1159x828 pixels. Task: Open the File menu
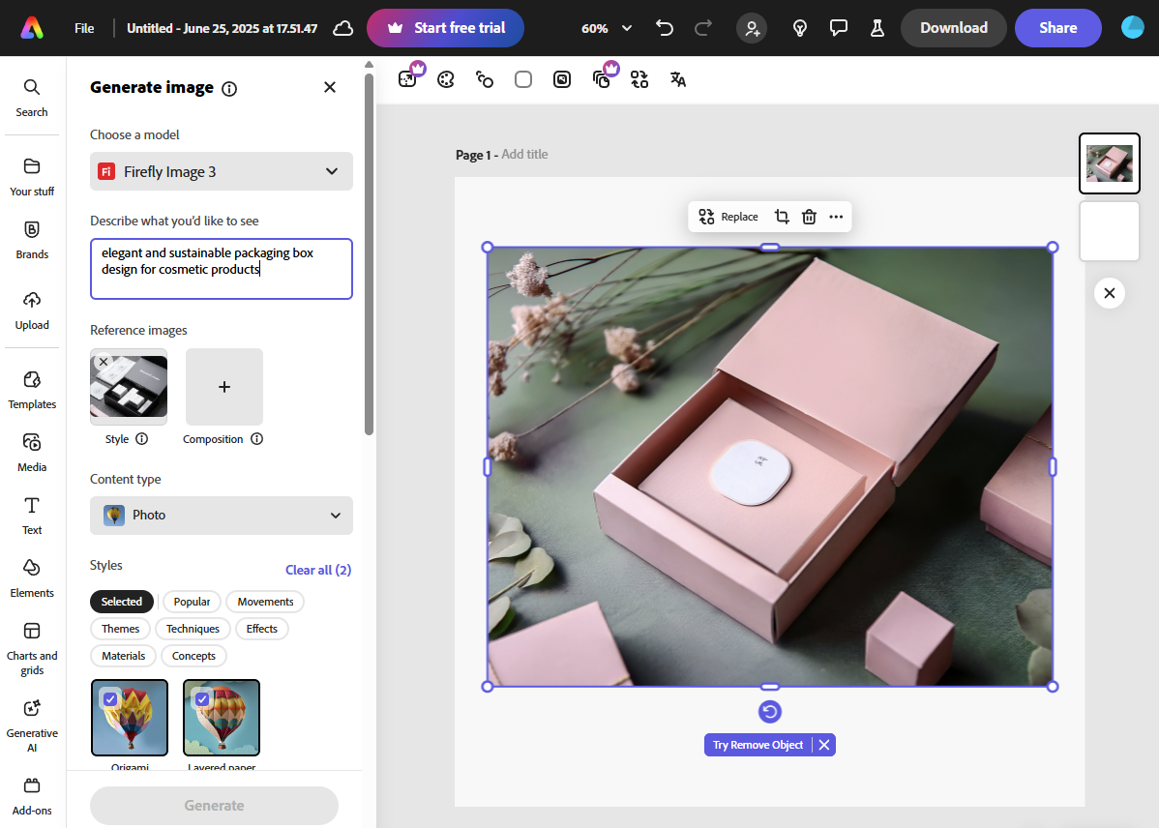coord(84,28)
